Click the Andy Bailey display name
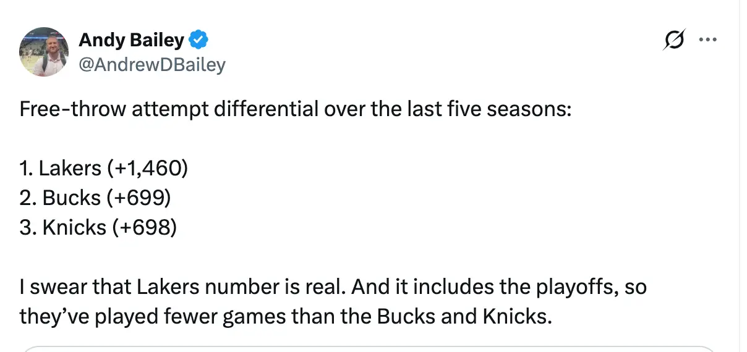This screenshot has height=352, width=747. [x=131, y=41]
